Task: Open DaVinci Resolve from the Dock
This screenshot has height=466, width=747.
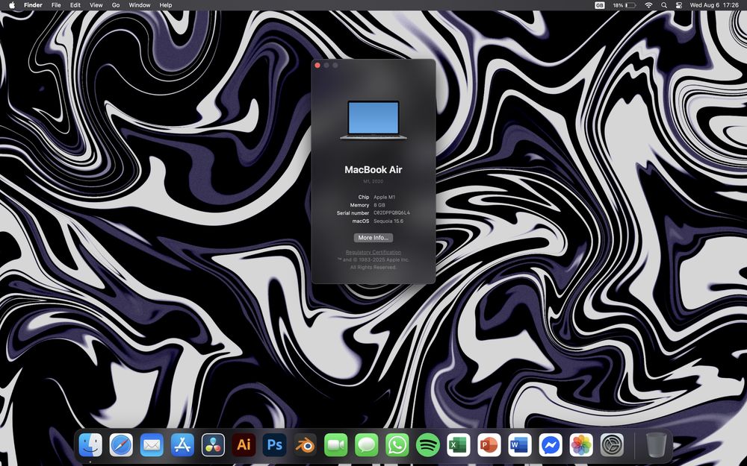Action: 213,445
